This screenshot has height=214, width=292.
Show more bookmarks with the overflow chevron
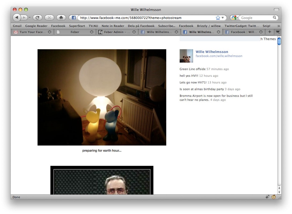pos(279,26)
